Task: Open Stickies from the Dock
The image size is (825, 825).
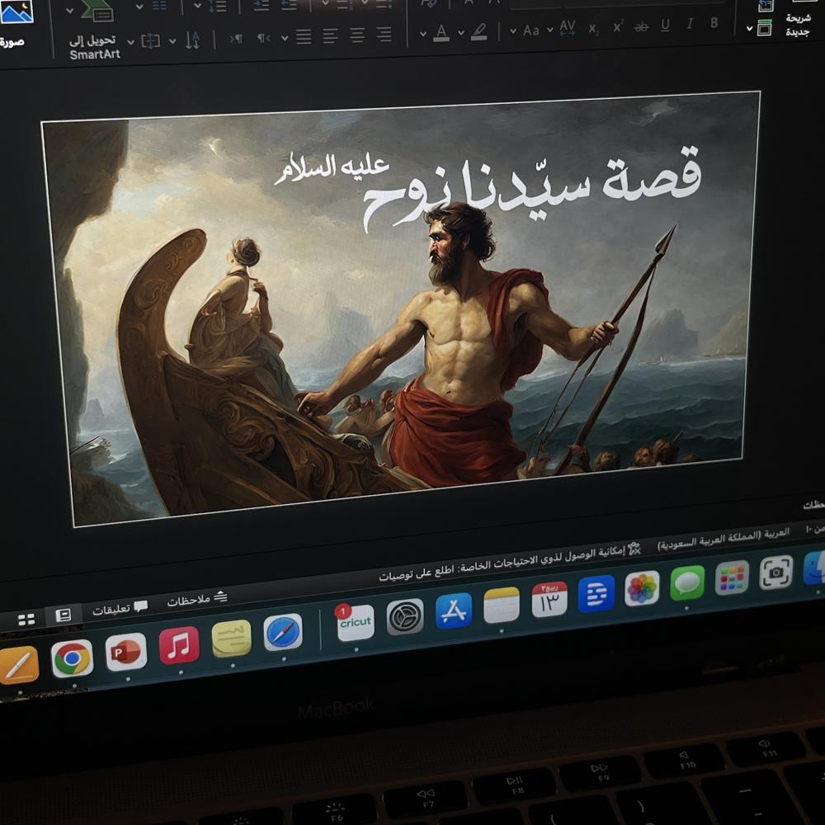Action: pyautogui.click(x=232, y=639)
